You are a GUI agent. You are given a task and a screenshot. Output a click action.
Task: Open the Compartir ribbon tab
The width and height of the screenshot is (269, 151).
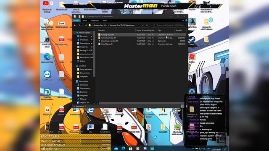[95, 21]
